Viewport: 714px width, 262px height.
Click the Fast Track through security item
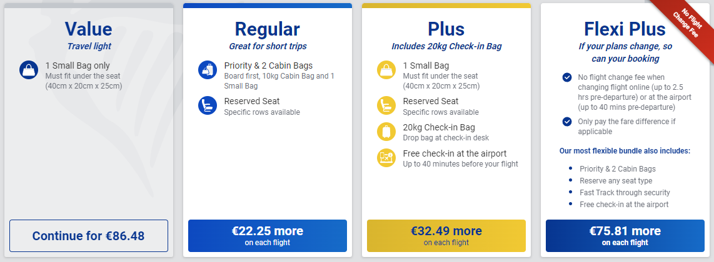pyautogui.click(x=625, y=193)
